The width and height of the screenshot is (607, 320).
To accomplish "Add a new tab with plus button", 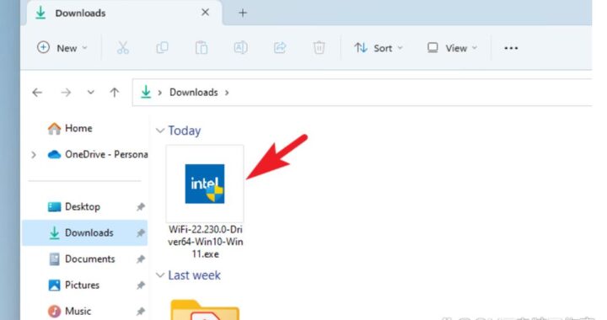I will click(243, 13).
